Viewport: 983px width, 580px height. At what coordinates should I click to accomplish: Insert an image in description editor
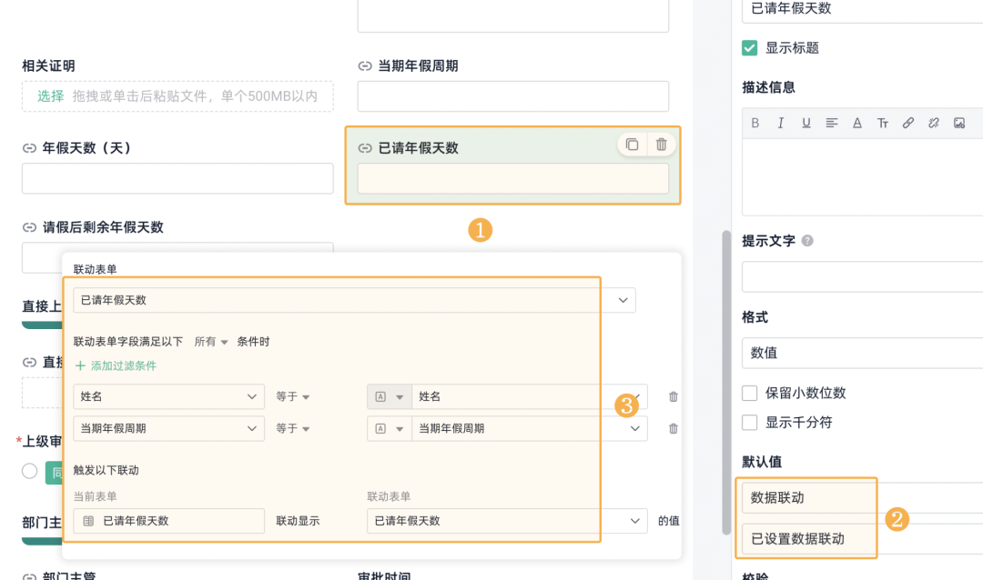coord(959,123)
